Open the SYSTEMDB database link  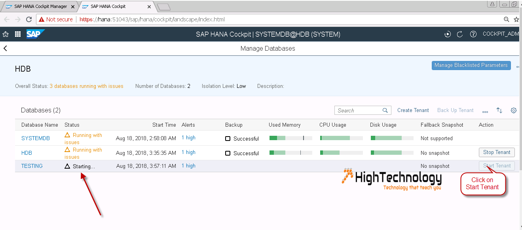click(36, 138)
